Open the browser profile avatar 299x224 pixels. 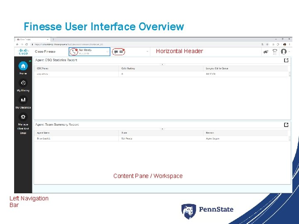[284, 44]
